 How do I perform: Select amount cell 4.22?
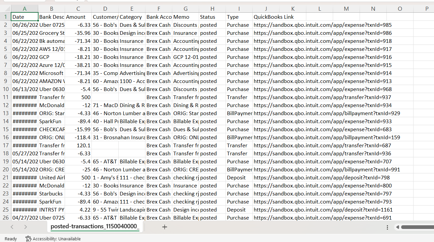coord(78,210)
